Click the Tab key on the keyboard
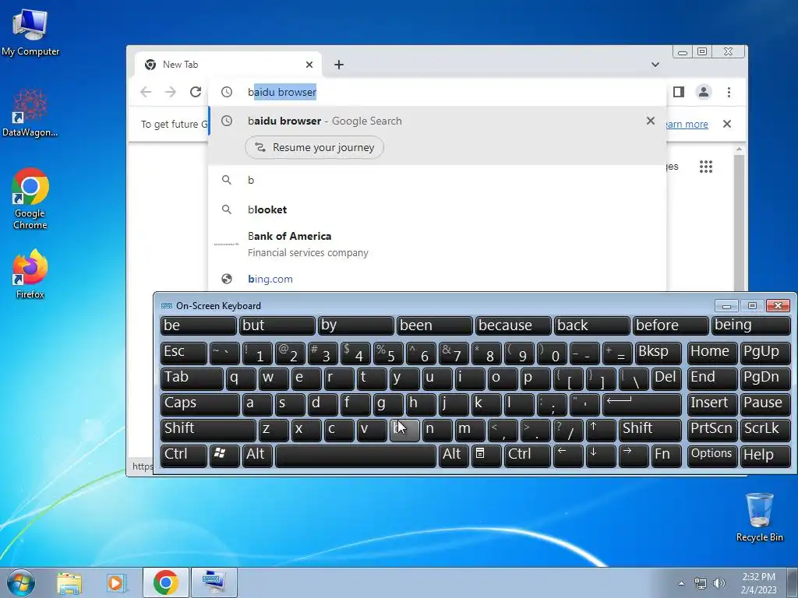 (192, 379)
